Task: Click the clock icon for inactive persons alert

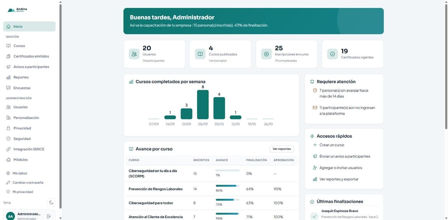Action: (x=315, y=90)
